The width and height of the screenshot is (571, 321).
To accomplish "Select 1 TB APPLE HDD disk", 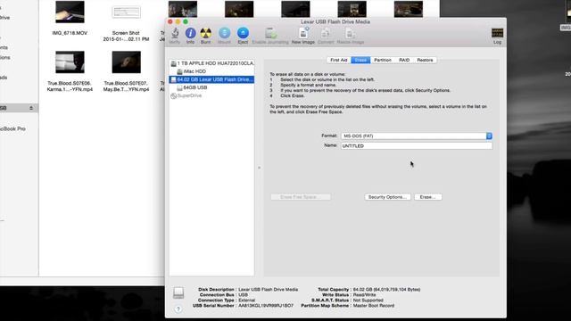I will (x=211, y=63).
